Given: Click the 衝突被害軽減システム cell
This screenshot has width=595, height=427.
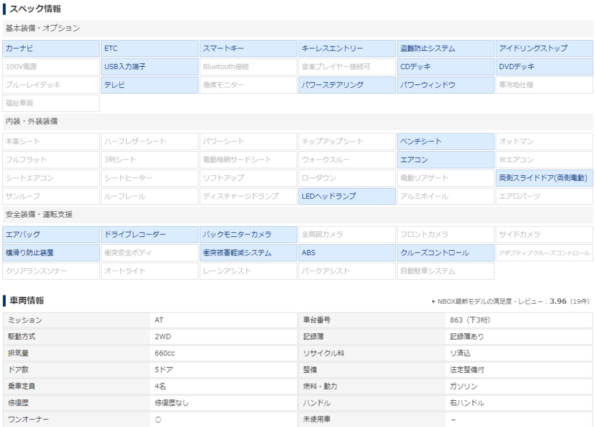Looking at the screenshot, I should click(x=248, y=253).
